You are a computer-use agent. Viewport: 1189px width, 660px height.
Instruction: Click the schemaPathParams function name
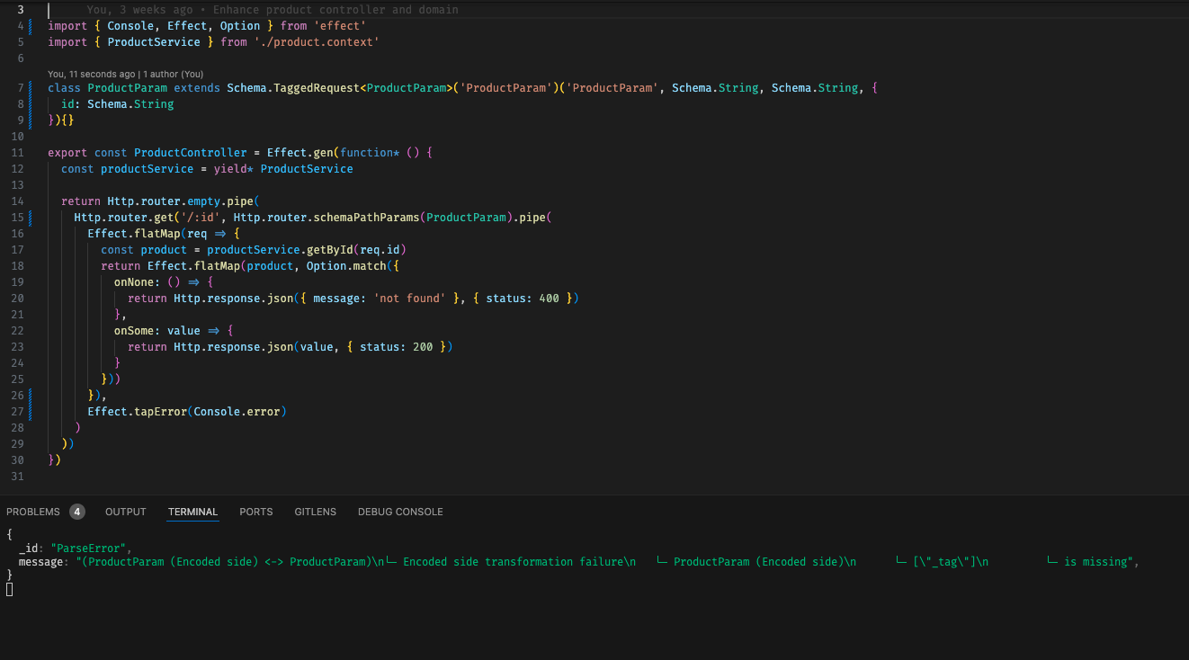[x=365, y=218]
